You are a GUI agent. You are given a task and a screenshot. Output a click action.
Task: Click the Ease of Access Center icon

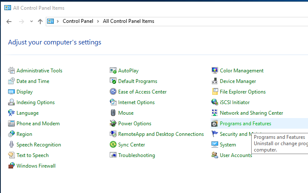tap(113, 92)
